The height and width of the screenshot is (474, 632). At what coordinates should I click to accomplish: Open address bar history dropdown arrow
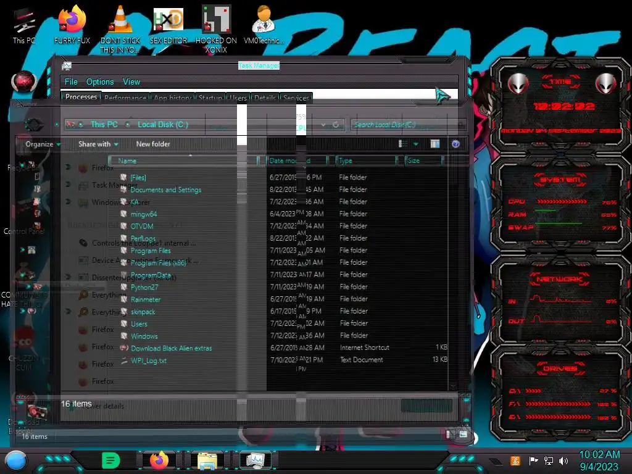[323, 125]
